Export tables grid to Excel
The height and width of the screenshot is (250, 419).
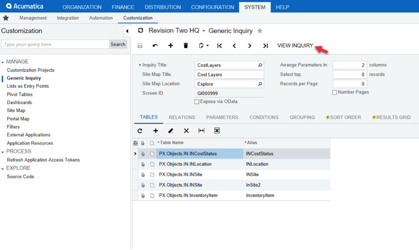(x=217, y=130)
